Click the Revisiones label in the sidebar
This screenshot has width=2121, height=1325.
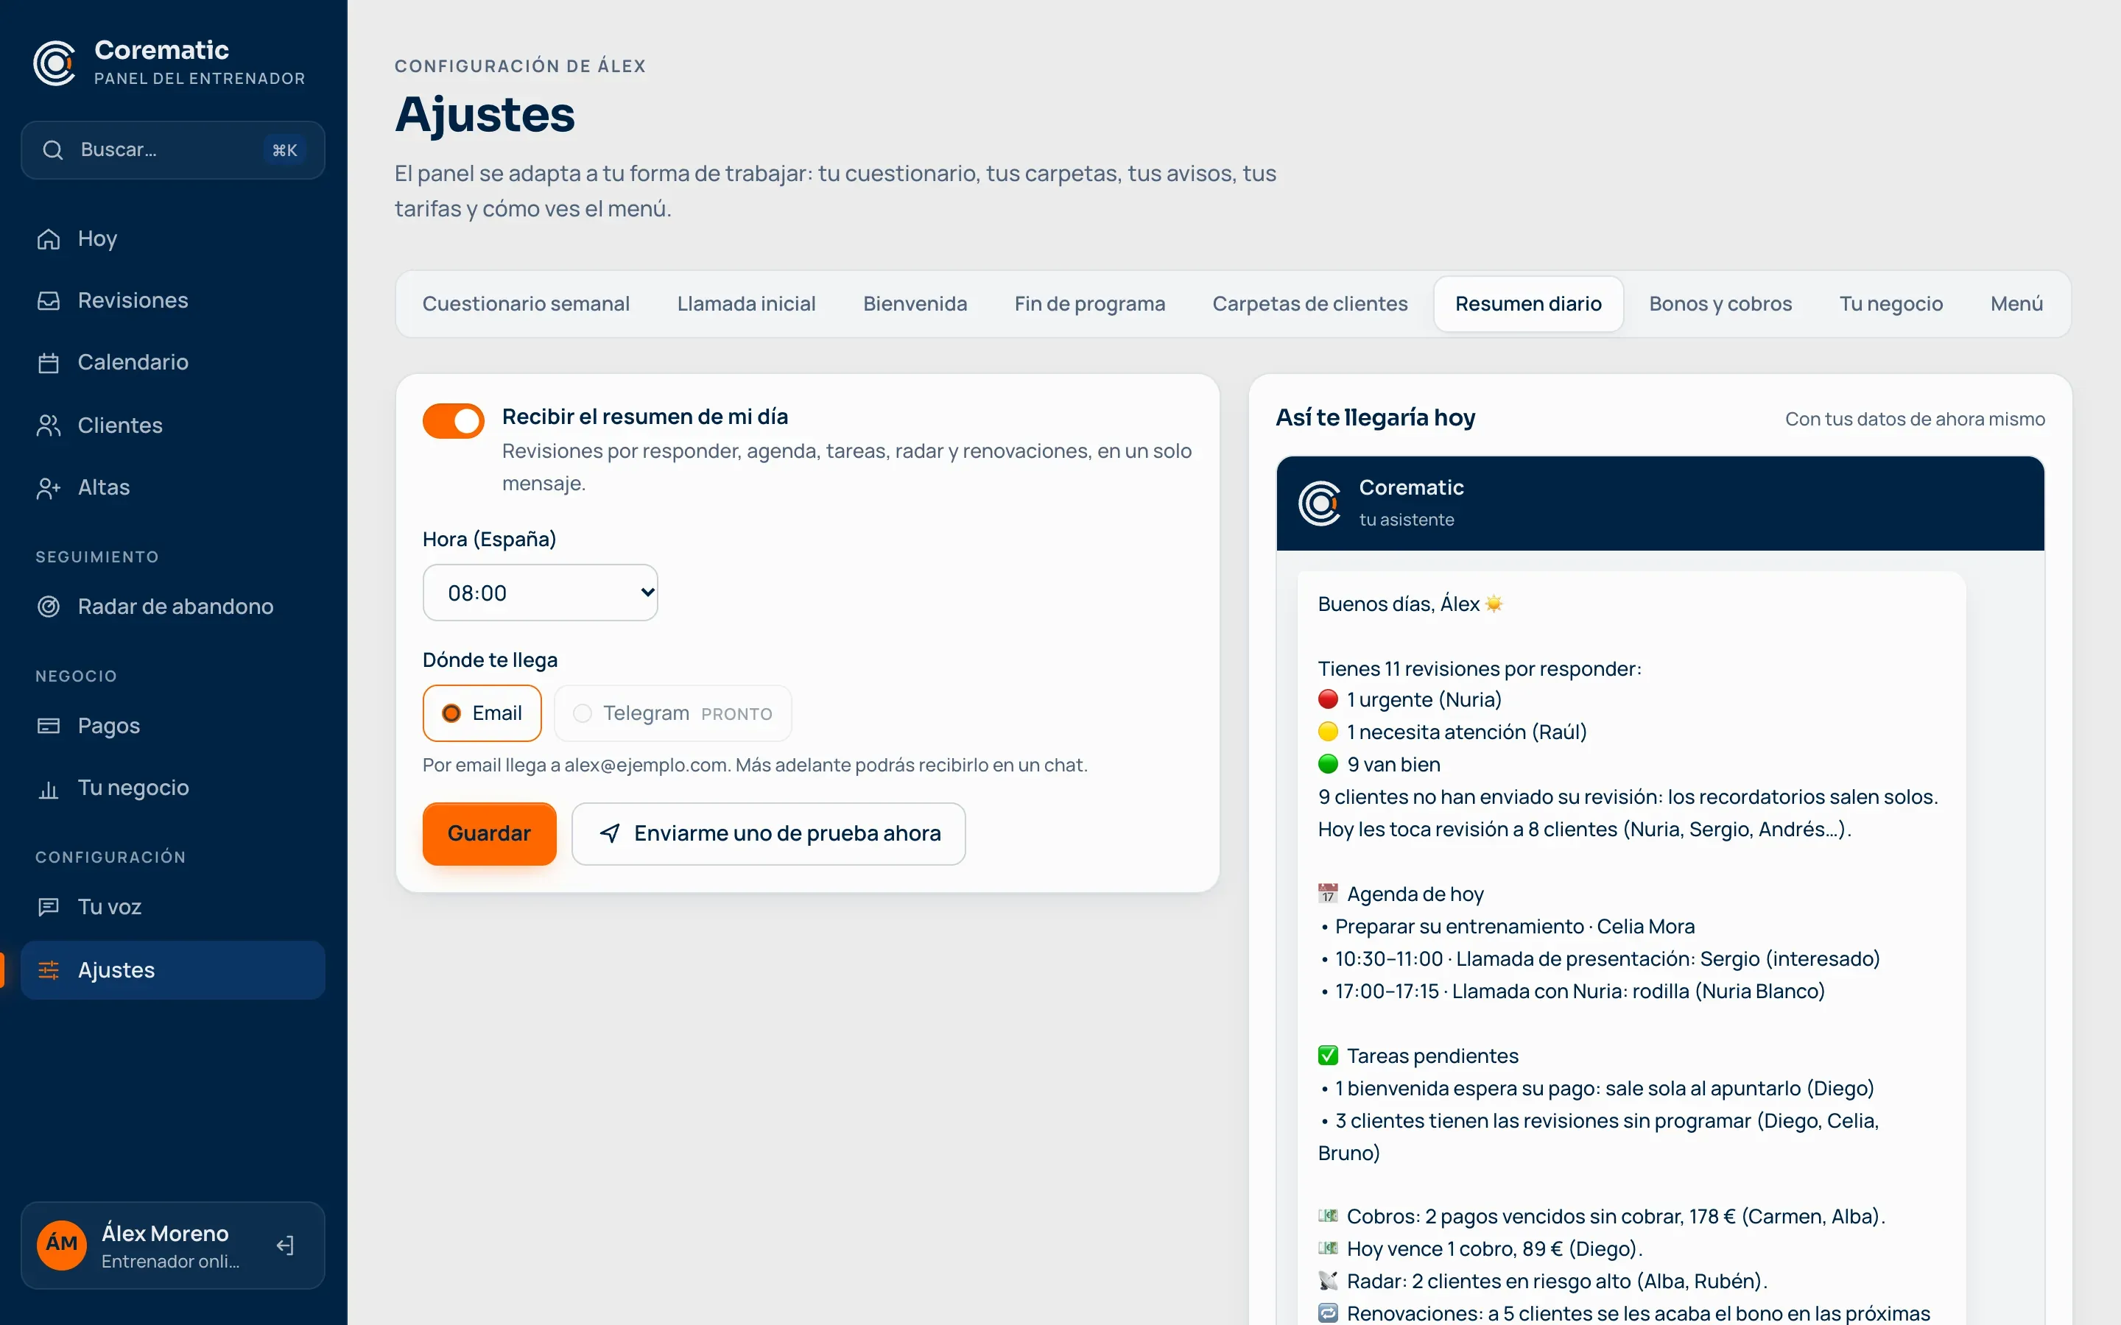(133, 300)
